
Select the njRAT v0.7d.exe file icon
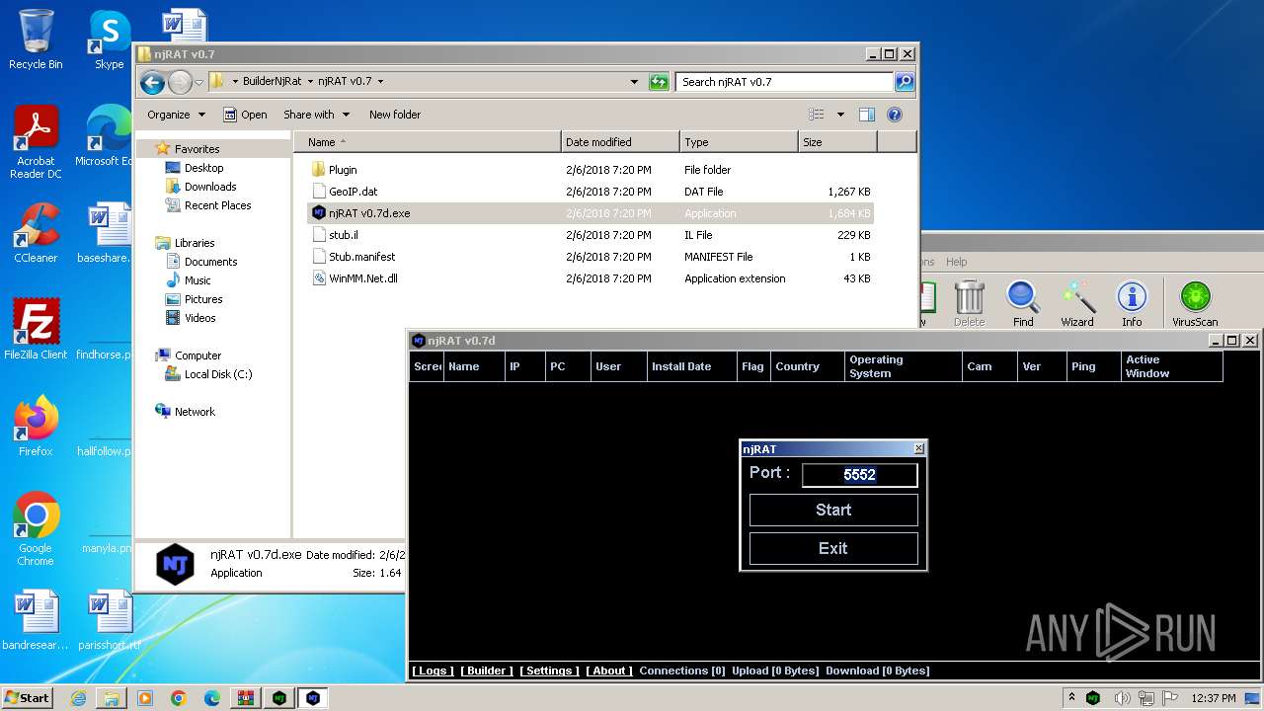click(x=319, y=213)
